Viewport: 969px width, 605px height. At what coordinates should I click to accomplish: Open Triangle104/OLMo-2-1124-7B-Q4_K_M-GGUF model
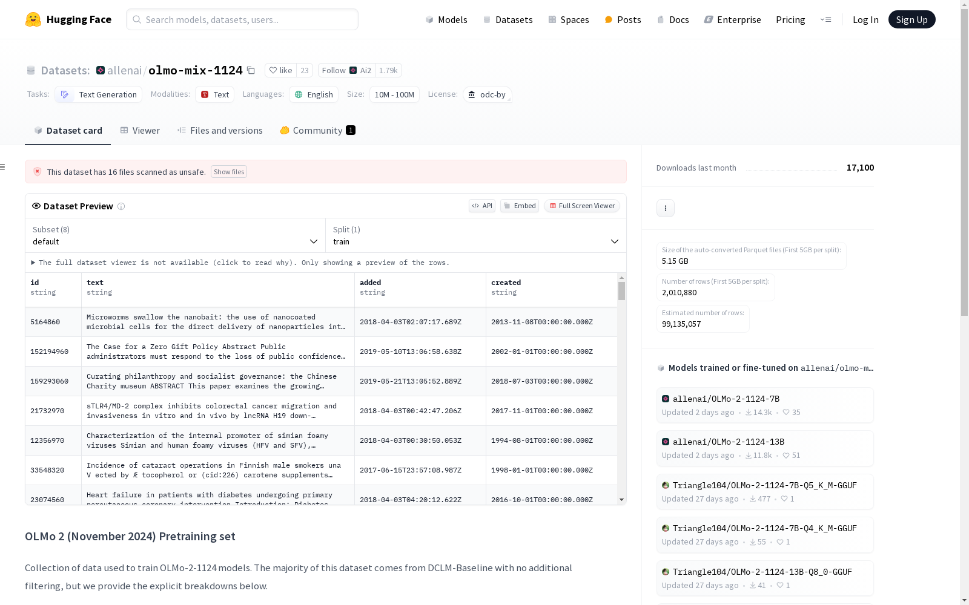[x=765, y=535]
